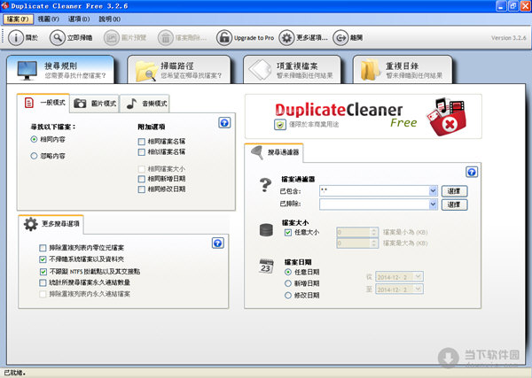Click the exit arrow icon
Viewport: 532px width, 378px height.
(x=340, y=37)
